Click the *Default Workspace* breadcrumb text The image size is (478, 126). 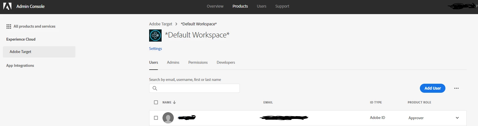pos(199,24)
